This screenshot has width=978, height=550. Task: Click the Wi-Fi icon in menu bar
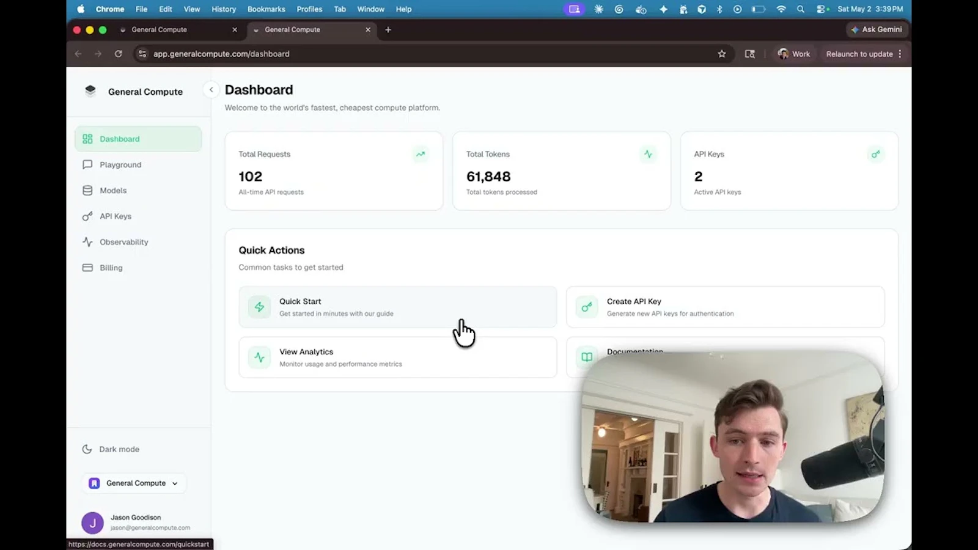tap(781, 9)
